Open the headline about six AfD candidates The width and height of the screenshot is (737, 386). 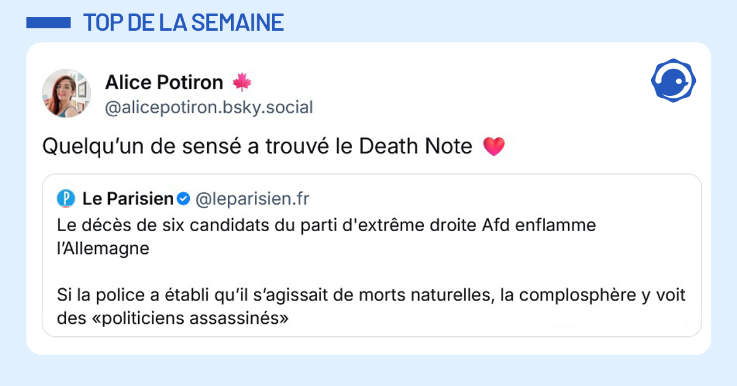pos(326,226)
